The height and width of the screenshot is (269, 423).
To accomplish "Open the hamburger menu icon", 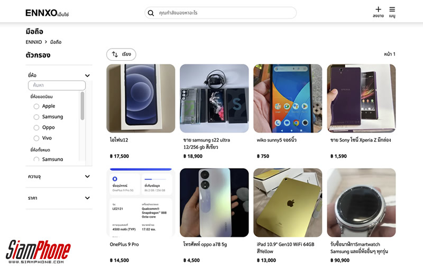I will [x=392, y=10].
